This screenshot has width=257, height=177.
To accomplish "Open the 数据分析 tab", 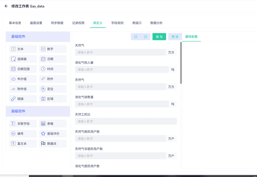I will [156, 23].
